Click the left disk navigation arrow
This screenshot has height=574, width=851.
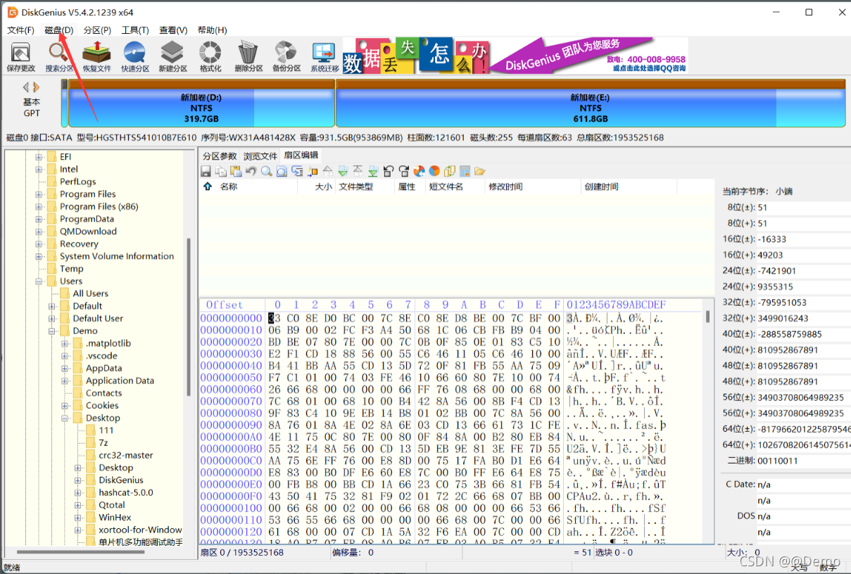point(26,87)
